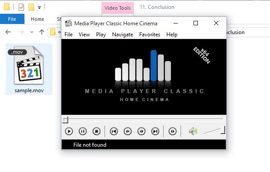The width and height of the screenshot is (270, 172).
Task: Open the Home tab in Explorer ribbon
Action: coord(37,19)
